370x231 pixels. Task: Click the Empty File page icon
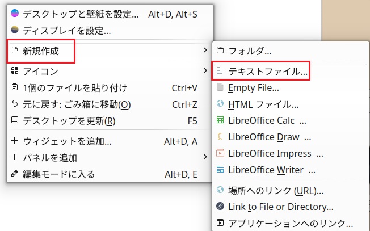point(220,88)
